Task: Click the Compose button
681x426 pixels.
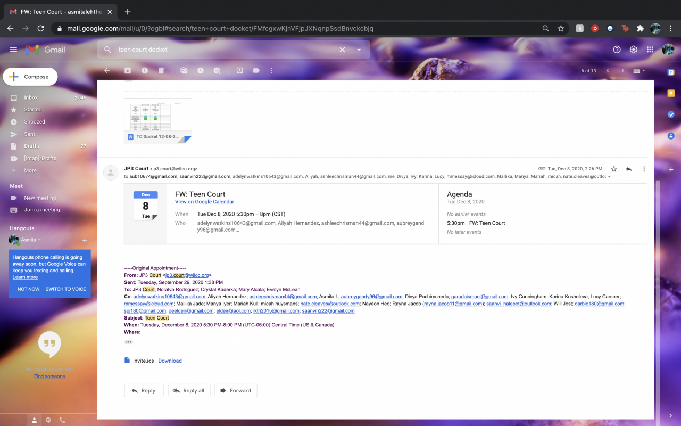Action: point(30,77)
